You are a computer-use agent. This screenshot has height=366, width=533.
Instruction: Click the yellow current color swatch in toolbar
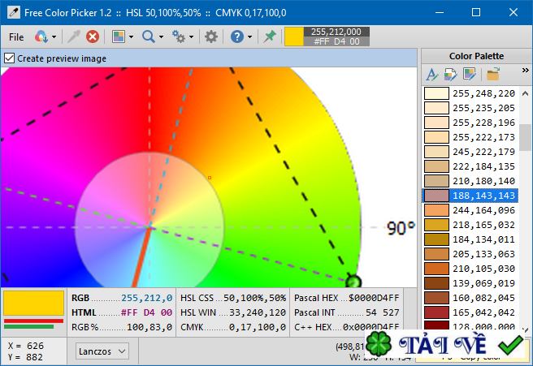click(x=292, y=37)
